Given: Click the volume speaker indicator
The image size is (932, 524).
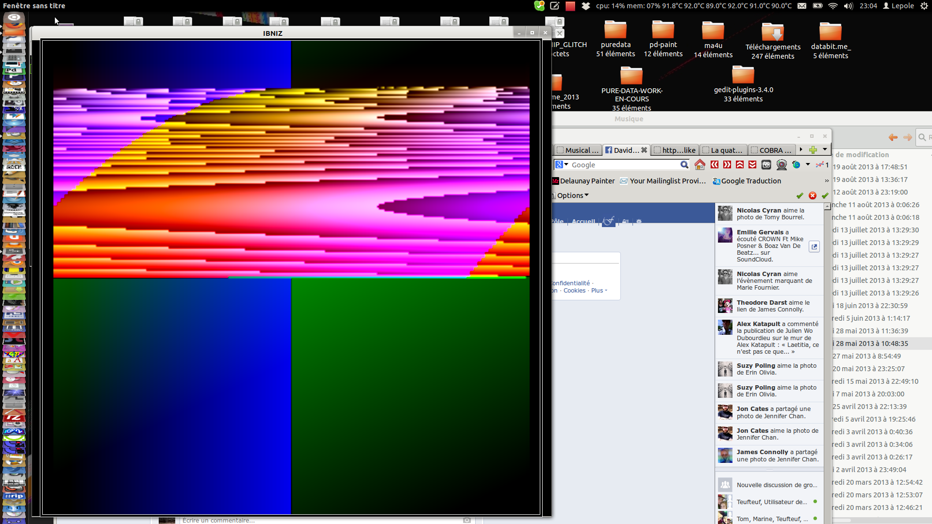Looking at the screenshot, I should click(x=848, y=6).
